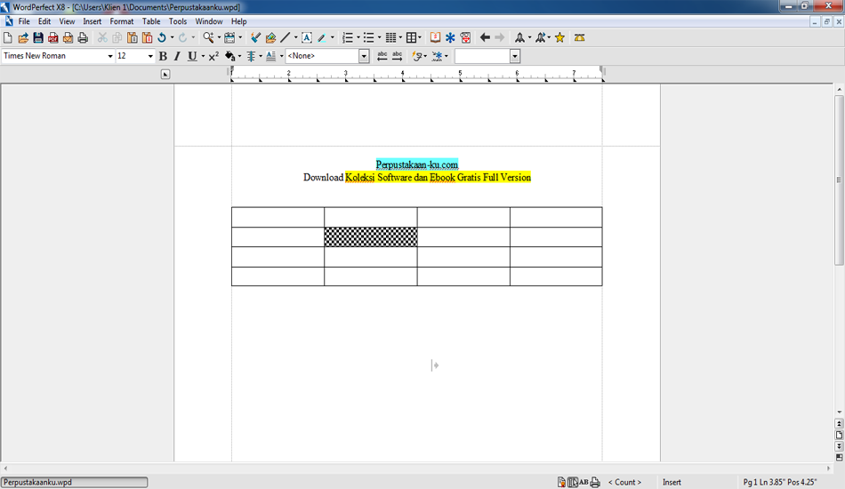Expand the underline style dropdown arrow
Image resolution: width=845 pixels, height=489 pixels.
coord(203,56)
